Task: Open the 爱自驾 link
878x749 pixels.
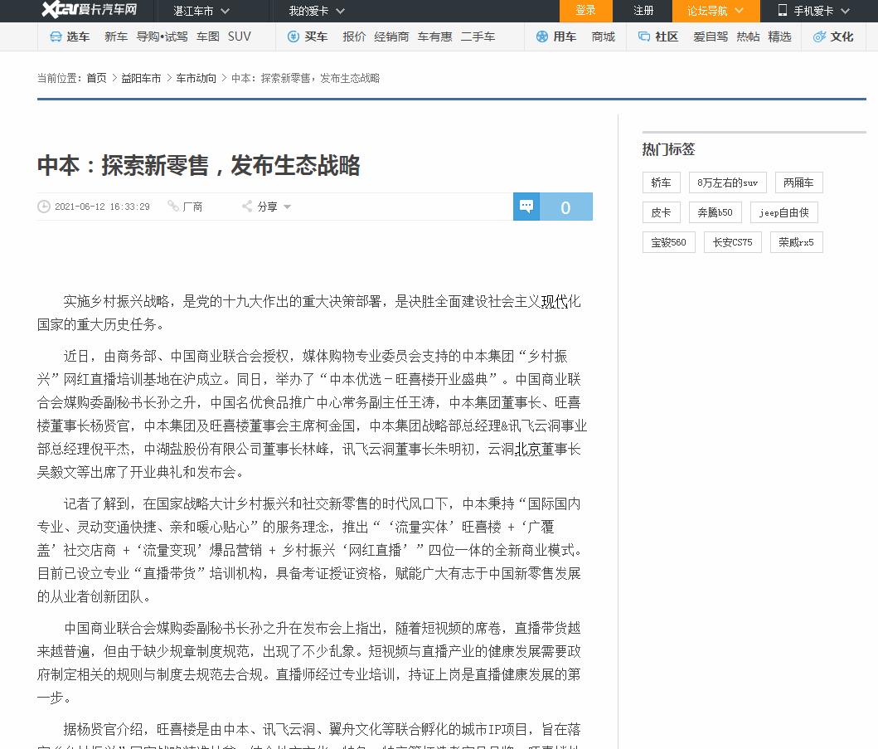Action: tap(711, 37)
